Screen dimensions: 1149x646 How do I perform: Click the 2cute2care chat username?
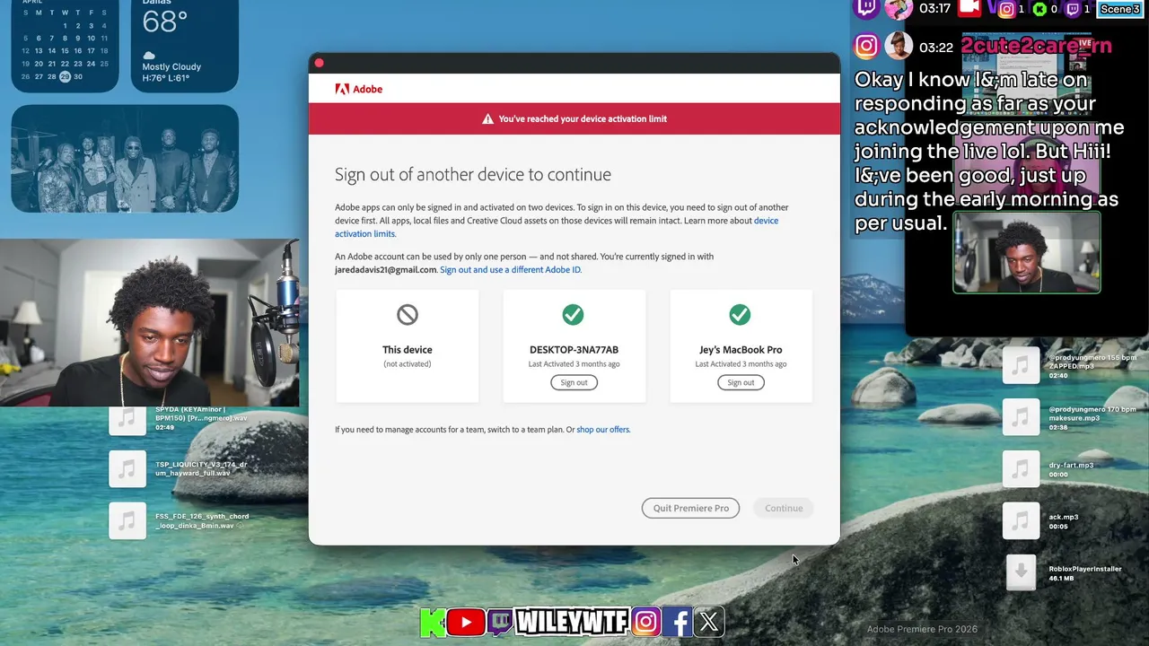coord(1037,46)
